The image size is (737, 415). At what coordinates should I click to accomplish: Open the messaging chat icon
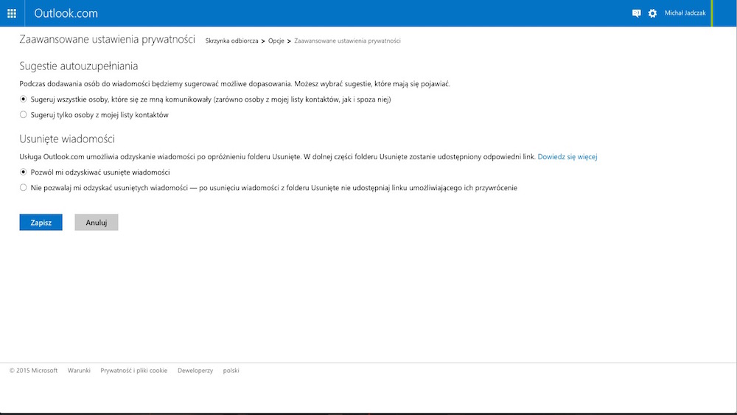[637, 13]
